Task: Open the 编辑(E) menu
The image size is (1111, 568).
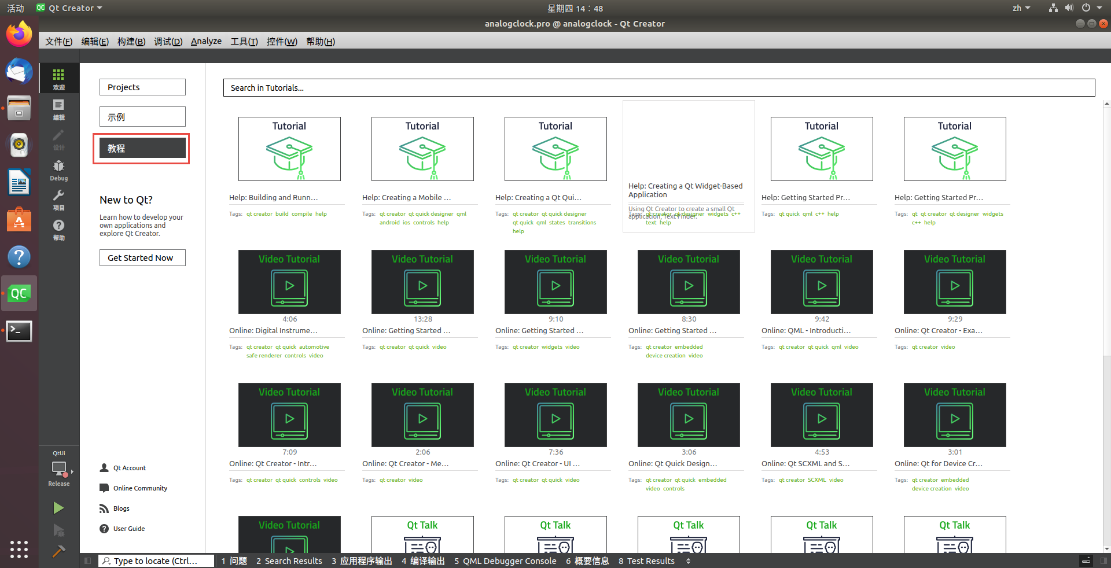Action: (95, 42)
